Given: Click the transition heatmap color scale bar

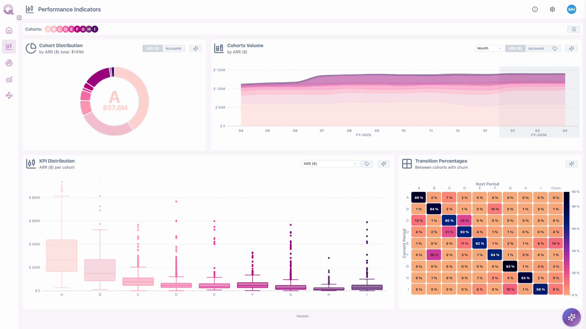Looking at the screenshot, I should (566, 243).
